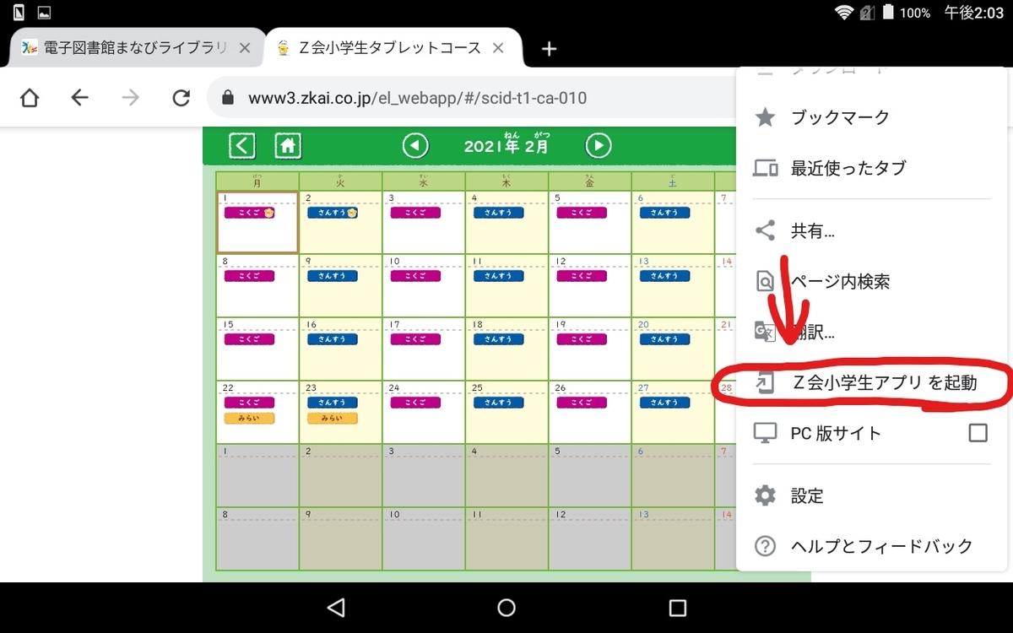1013x633 pixels.
Task: Select the 2021年 2月 month title
Action: (x=506, y=144)
